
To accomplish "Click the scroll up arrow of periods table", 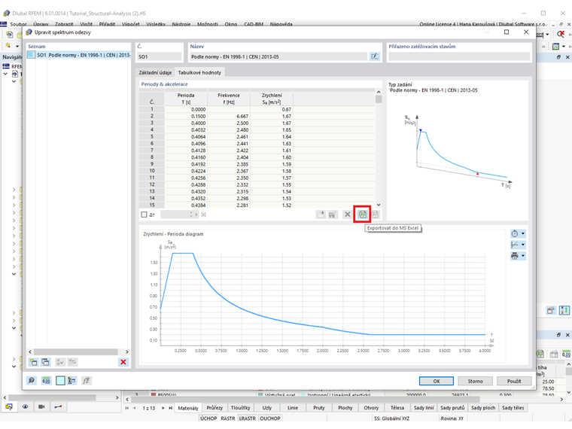I will pos(379,92).
